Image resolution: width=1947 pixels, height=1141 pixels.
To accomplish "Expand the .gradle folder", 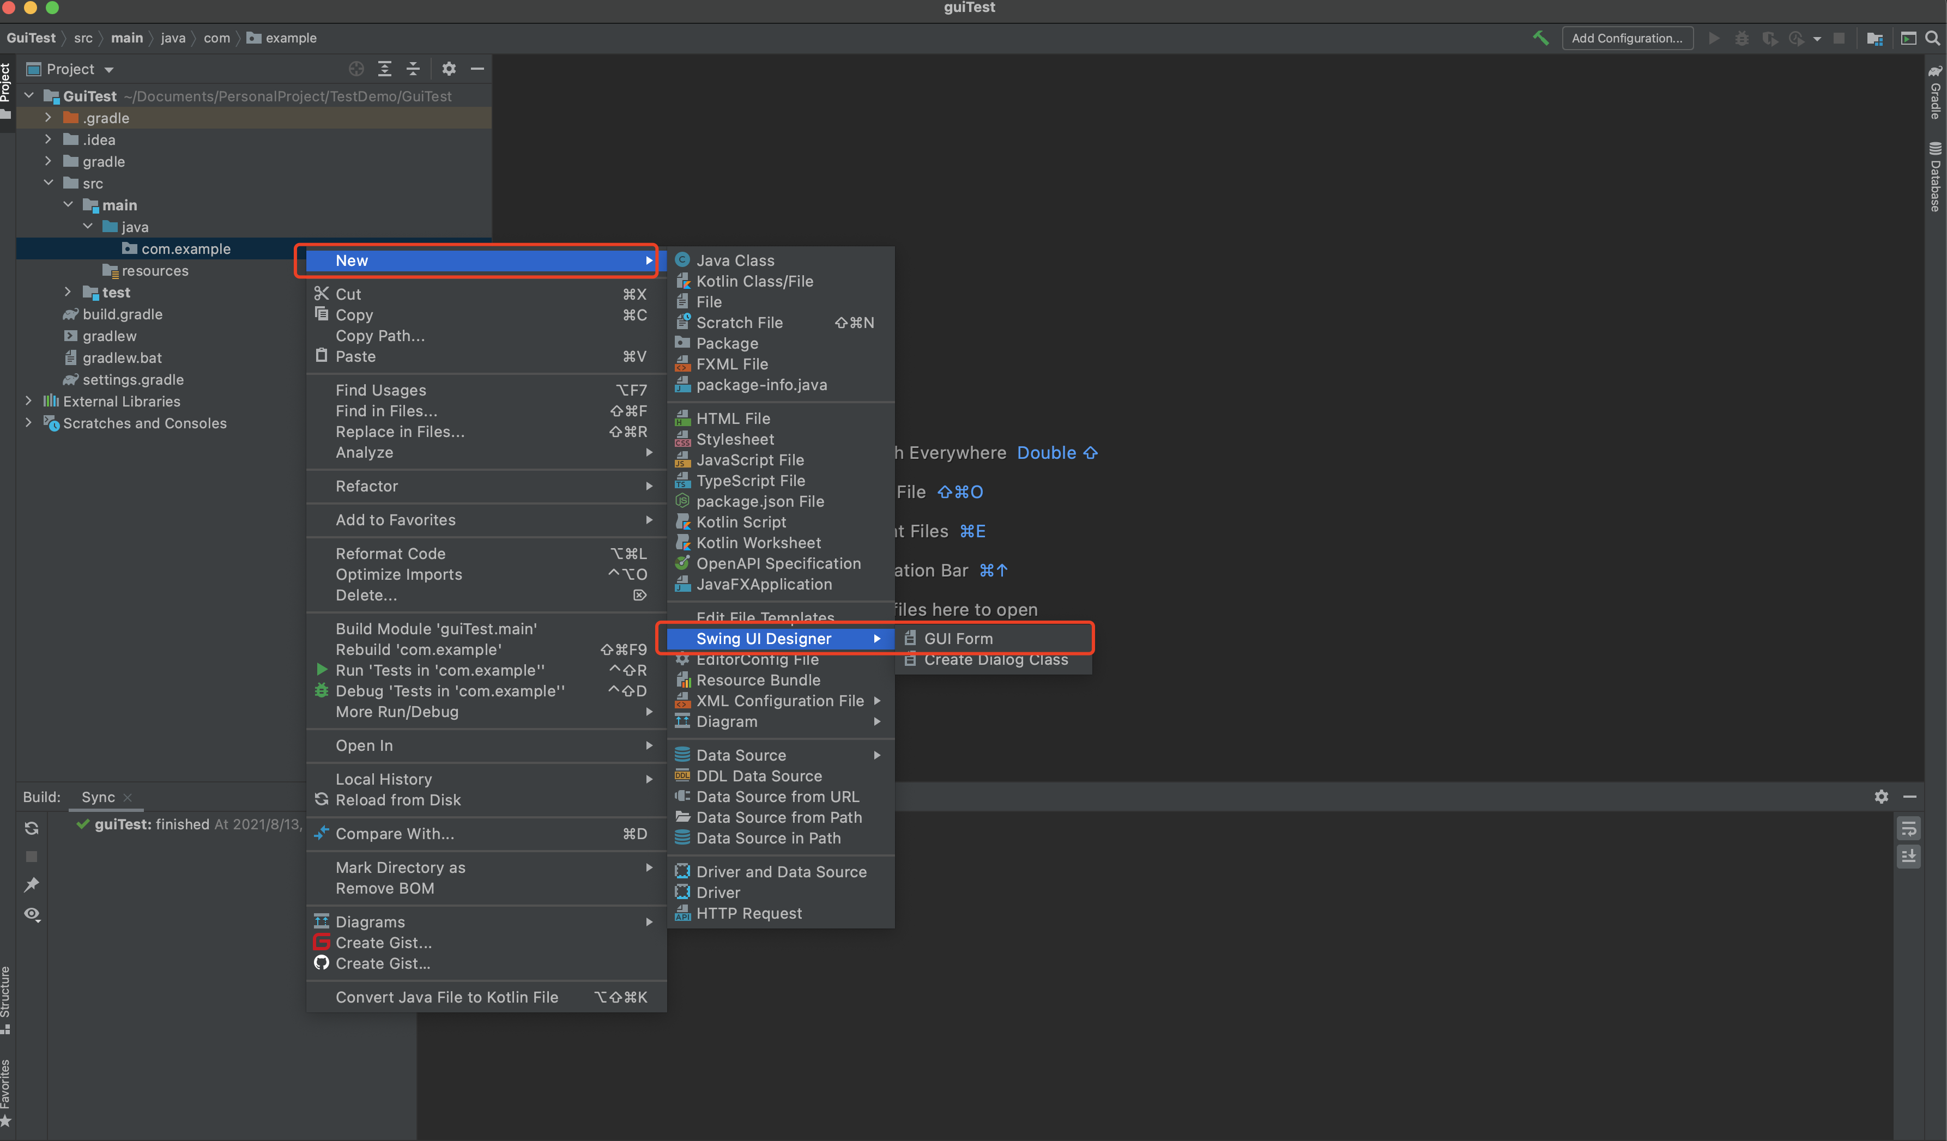I will [48, 117].
